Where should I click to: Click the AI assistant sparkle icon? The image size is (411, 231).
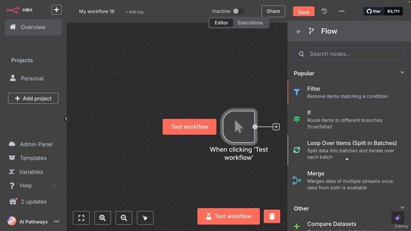pyautogui.click(x=398, y=218)
